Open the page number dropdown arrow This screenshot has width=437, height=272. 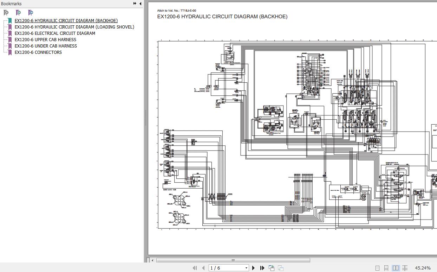(246, 268)
